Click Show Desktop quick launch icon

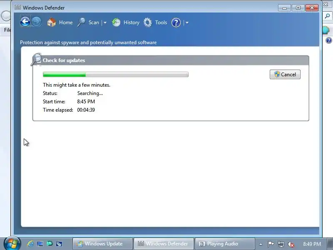click(40, 244)
